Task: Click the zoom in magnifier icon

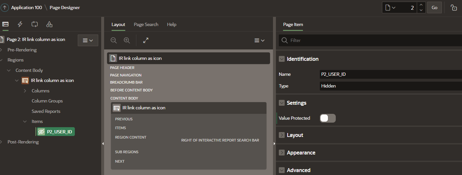Action: (127, 40)
